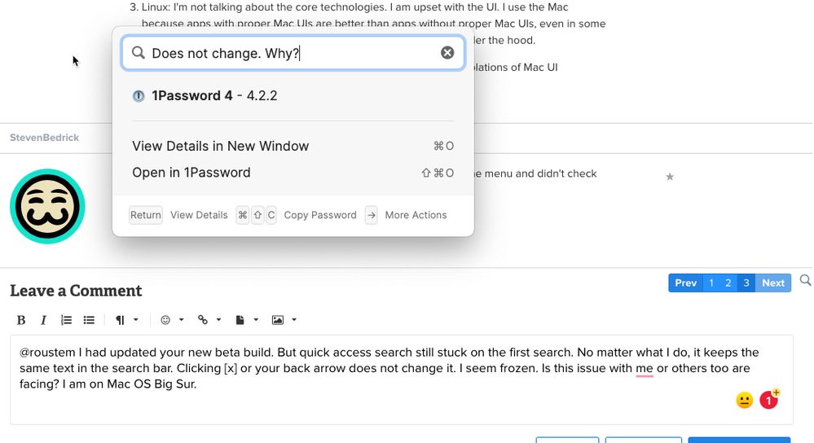The height and width of the screenshot is (443, 814).
Task: Toggle the numbered list format
Action: 67,320
